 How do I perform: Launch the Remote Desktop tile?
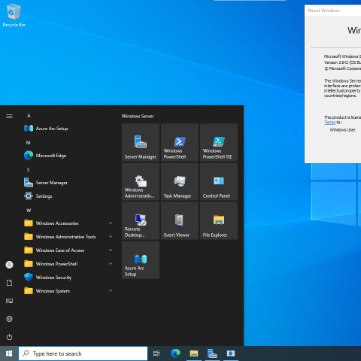141,221
